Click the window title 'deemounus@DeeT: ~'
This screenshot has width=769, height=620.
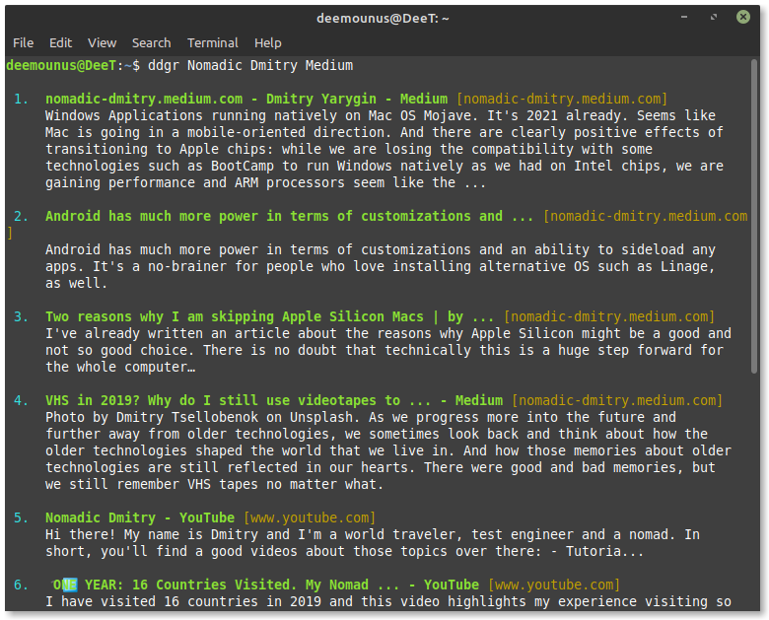[x=383, y=18]
